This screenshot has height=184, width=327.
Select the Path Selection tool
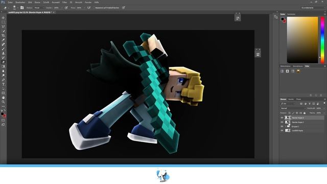tap(3, 88)
